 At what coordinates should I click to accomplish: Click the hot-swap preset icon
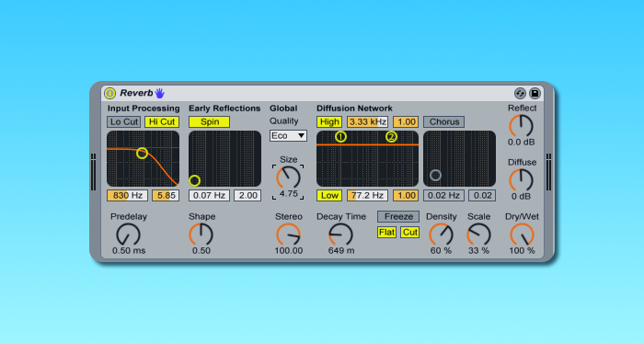click(x=520, y=93)
